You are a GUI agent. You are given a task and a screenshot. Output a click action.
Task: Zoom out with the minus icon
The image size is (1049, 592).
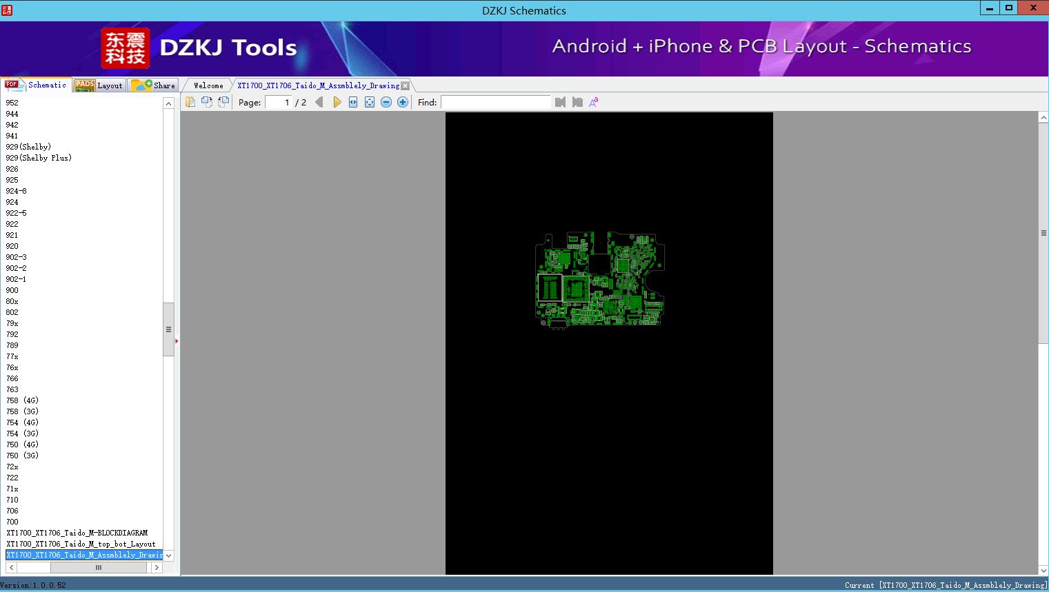(x=386, y=102)
